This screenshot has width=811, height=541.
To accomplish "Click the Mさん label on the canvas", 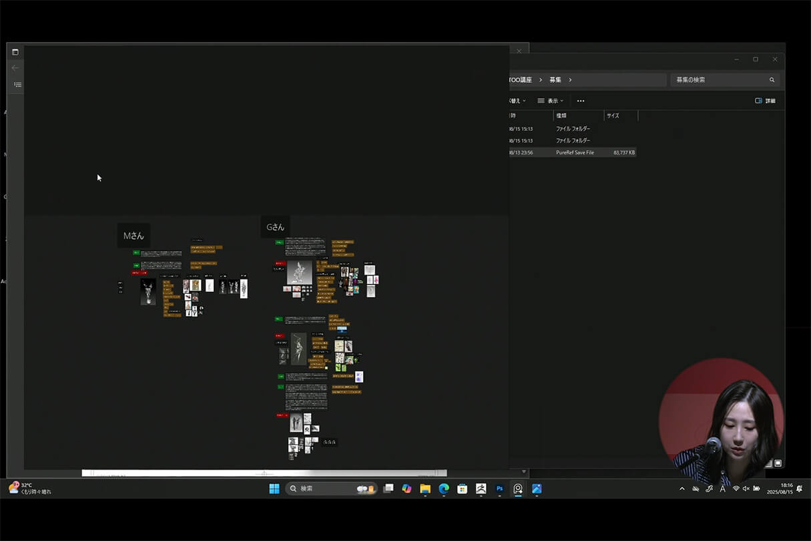I will [133, 236].
